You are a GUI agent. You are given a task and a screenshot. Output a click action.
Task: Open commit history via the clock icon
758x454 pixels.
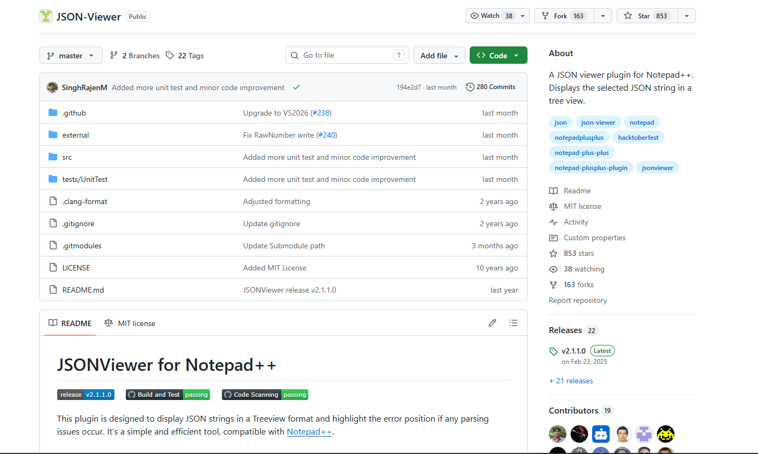coord(469,86)
